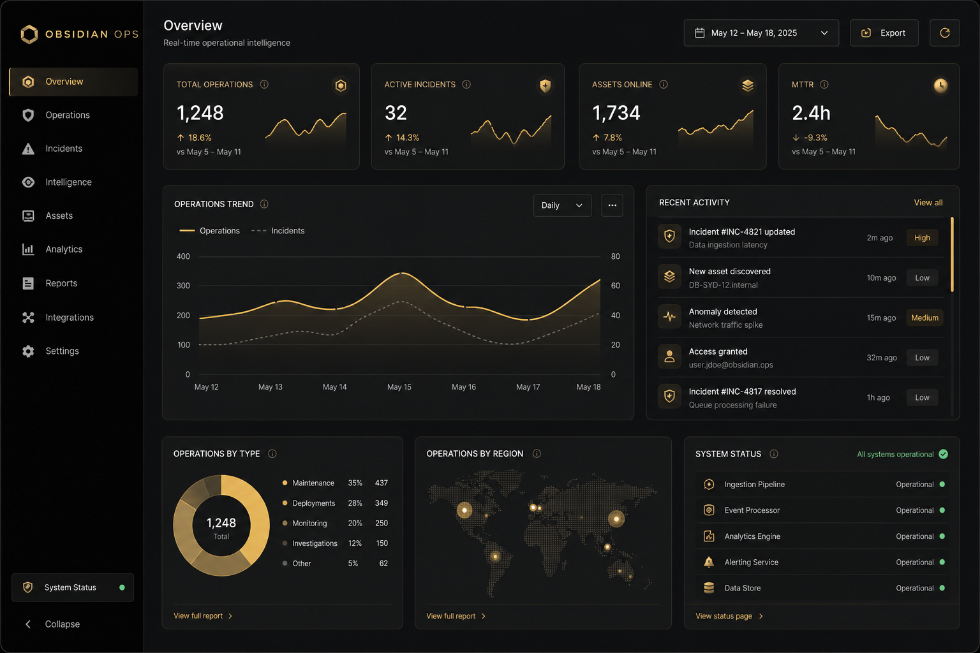Click the Recent Activity scrollbar

point(952,254)
